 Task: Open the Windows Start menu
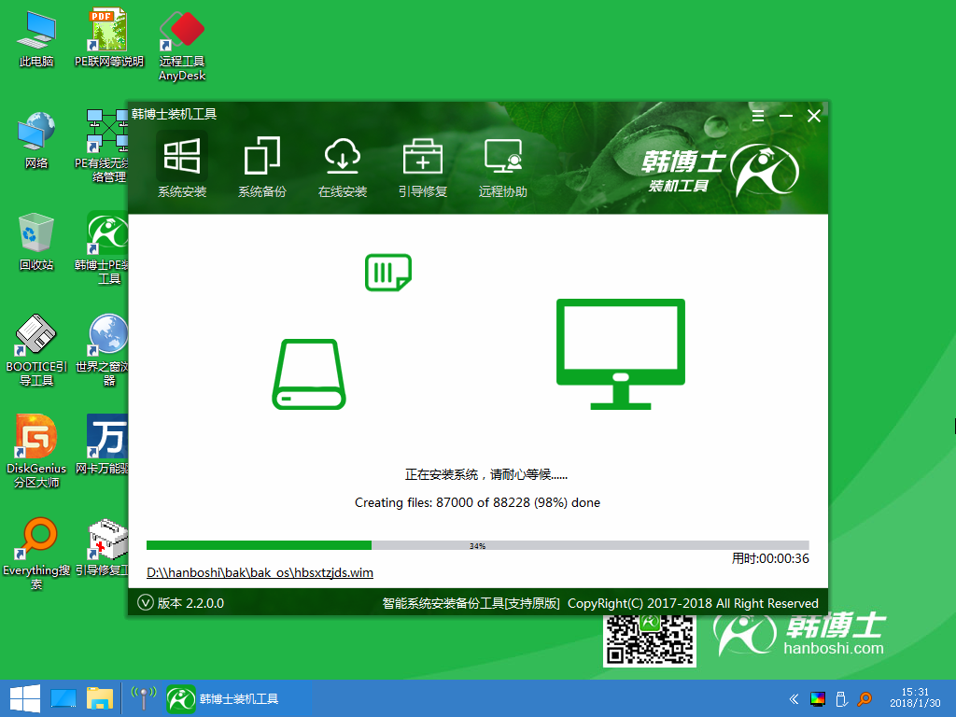coord(19,697)
